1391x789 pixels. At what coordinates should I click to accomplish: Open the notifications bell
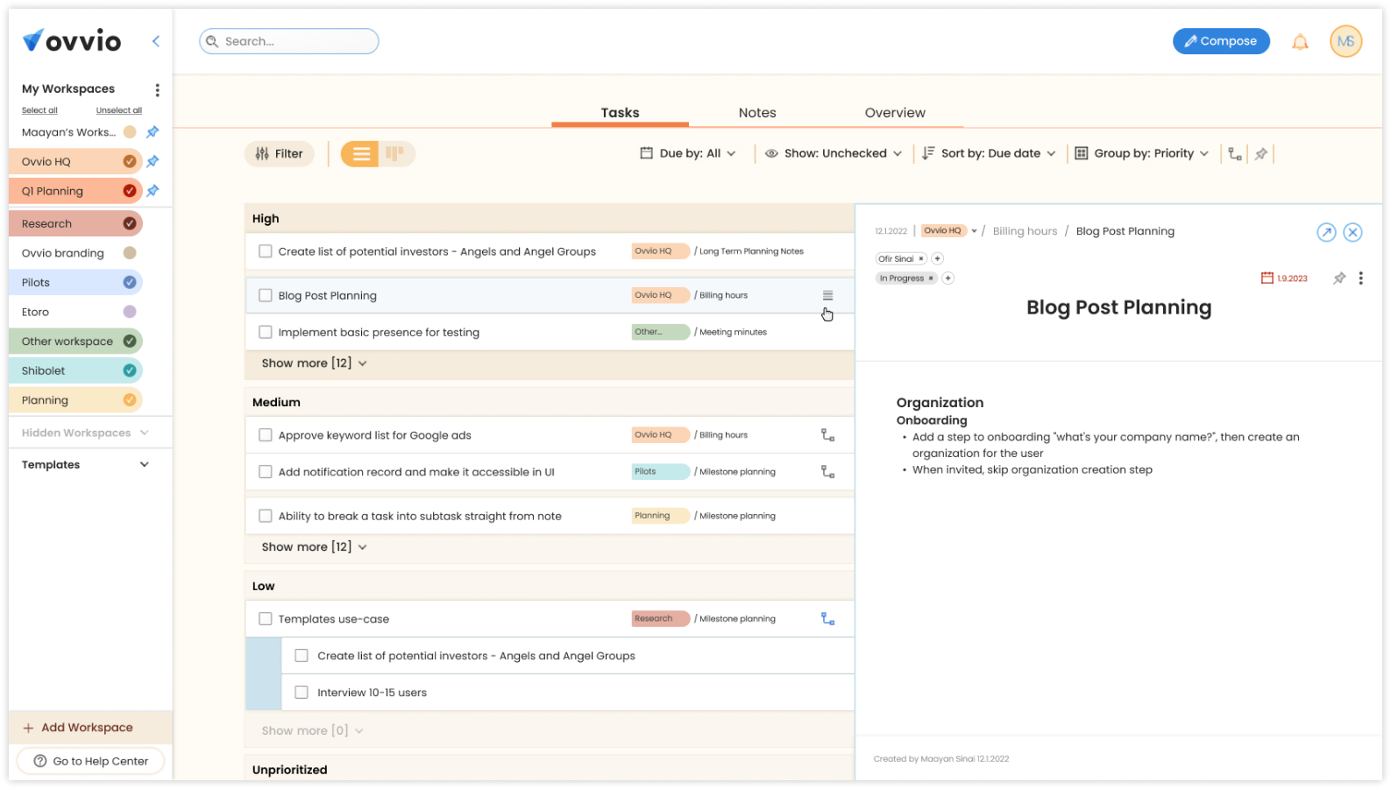click(x=1300, y=41)
